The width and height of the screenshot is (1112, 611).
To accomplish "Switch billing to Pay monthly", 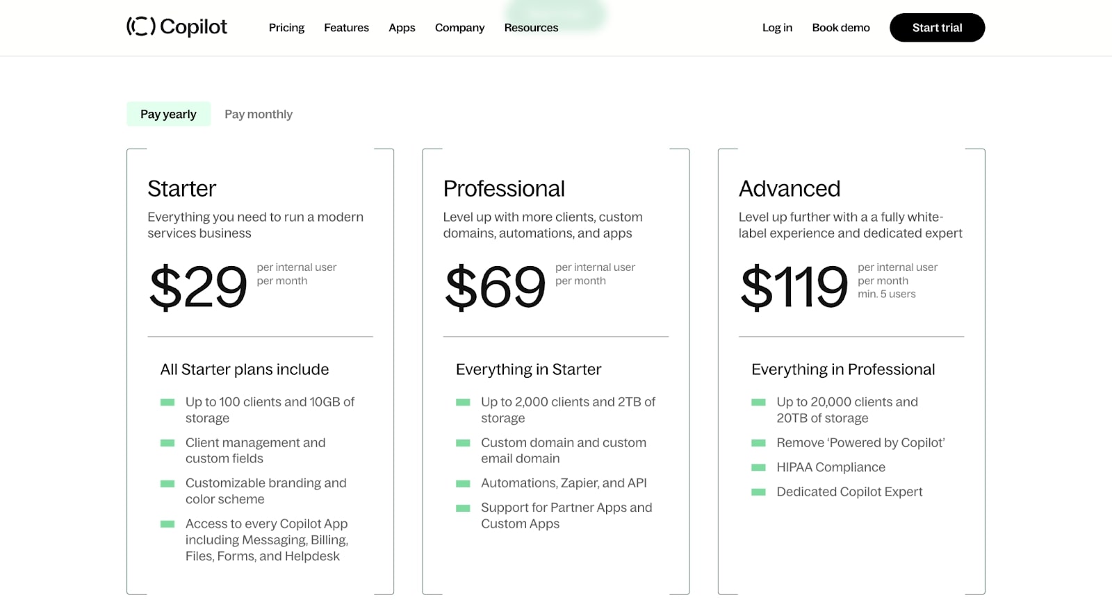I will pyautogui.click(x=258, y=114).
